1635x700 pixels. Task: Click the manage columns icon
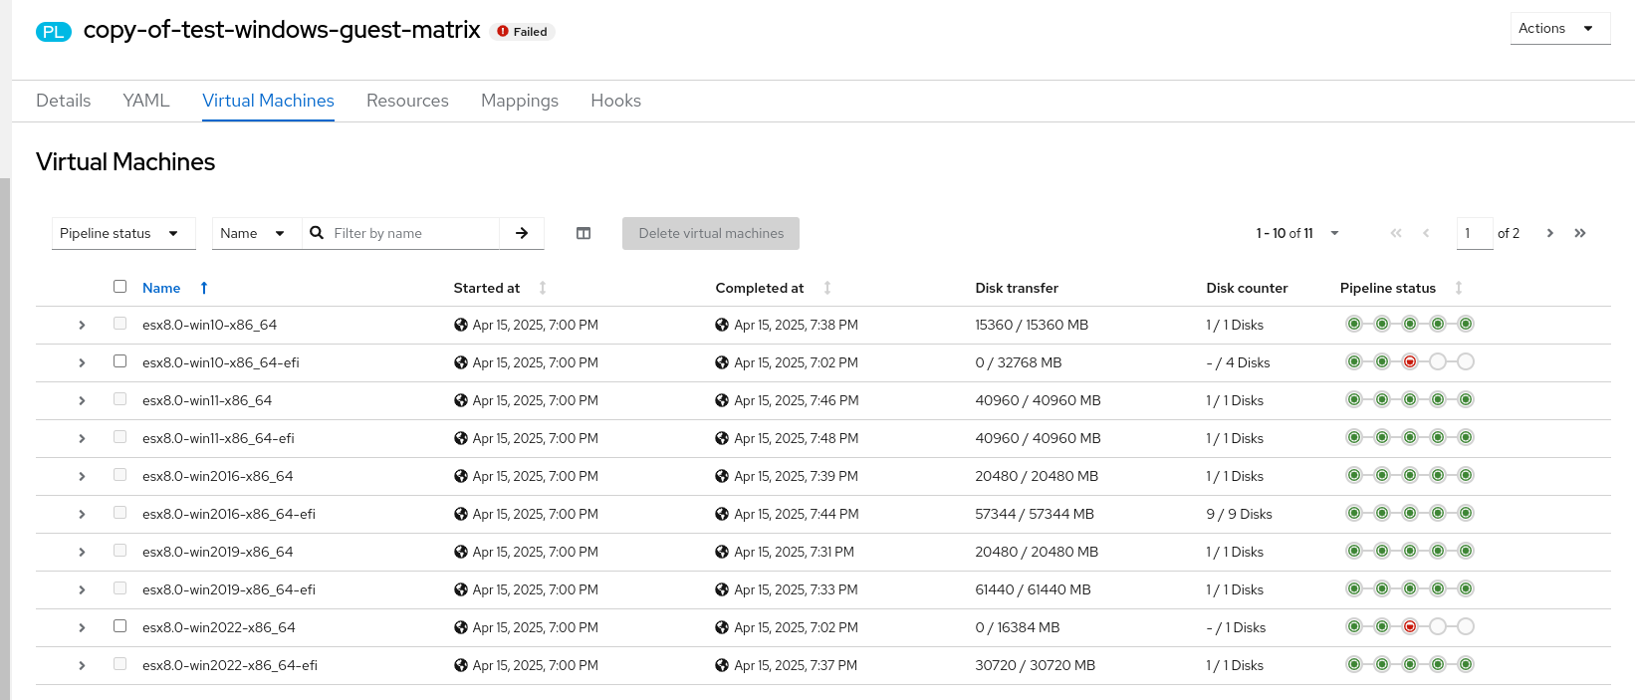[584, 233]
